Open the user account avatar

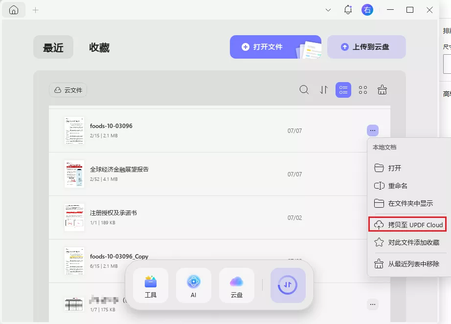click(x=367, y=10)
